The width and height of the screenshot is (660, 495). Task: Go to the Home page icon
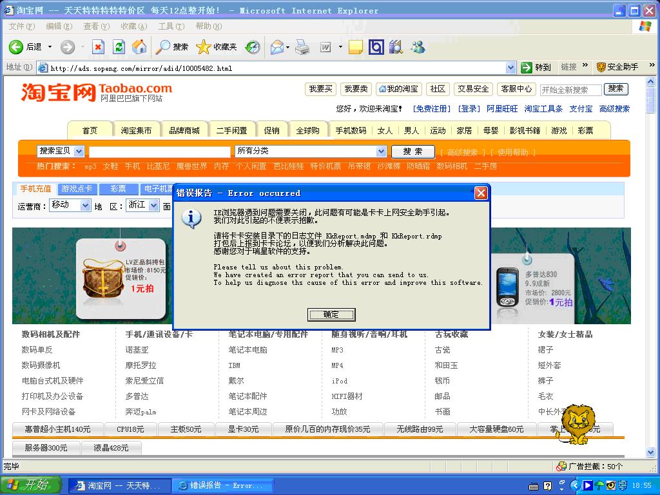[x=139, y=46]
